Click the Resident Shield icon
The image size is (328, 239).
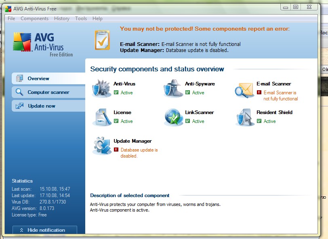coord(244,117)
